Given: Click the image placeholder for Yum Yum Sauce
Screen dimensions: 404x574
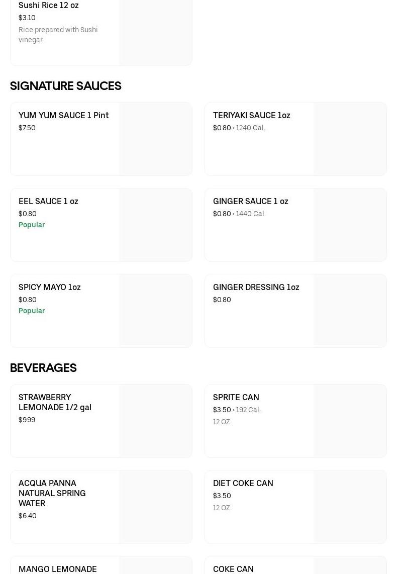Looking at the screenshot, I should coord(155,139).
